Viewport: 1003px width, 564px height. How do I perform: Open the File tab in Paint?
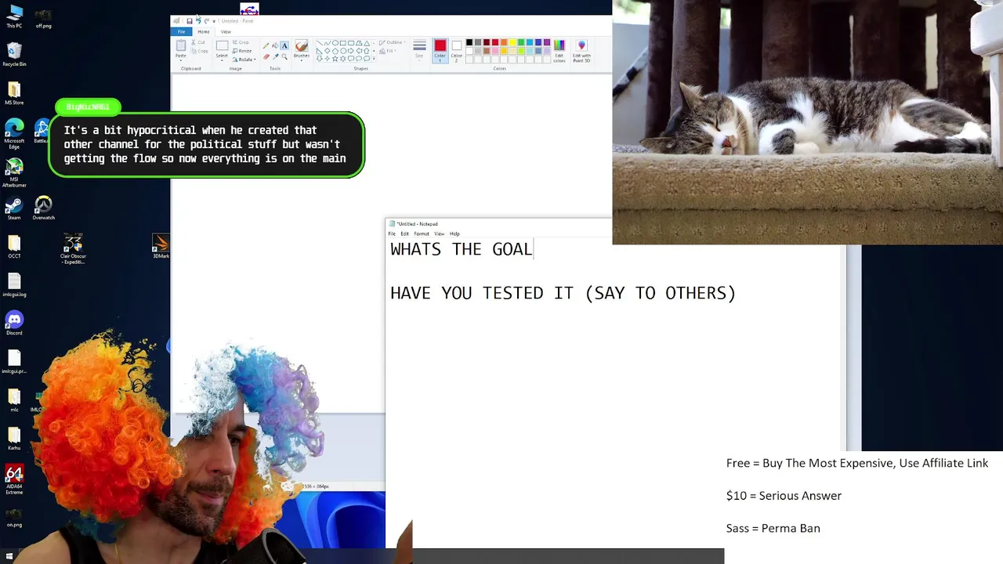pos(181,32)
